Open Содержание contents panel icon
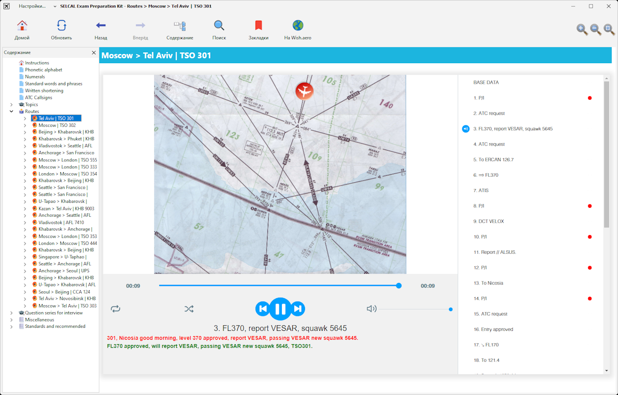 pos(179,26)
